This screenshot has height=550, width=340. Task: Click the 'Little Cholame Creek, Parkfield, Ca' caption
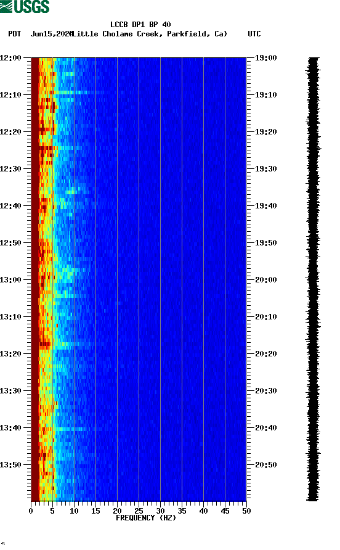[x=150, y=34]
